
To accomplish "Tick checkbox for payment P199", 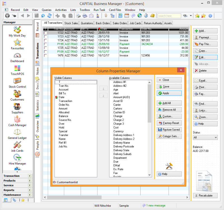I will click(45, 44).
